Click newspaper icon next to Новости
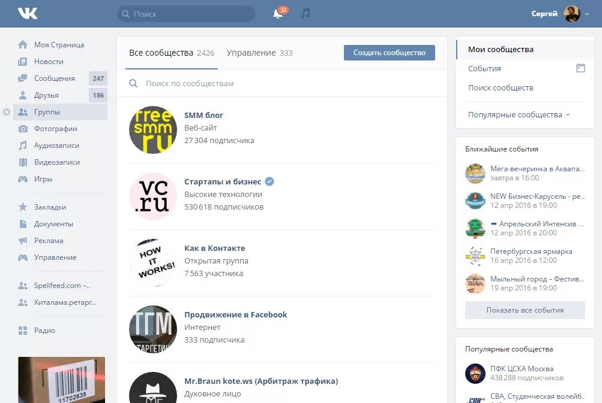Image resolution: width=602 pixels, height=403 pixels. (x=23, y=61)
